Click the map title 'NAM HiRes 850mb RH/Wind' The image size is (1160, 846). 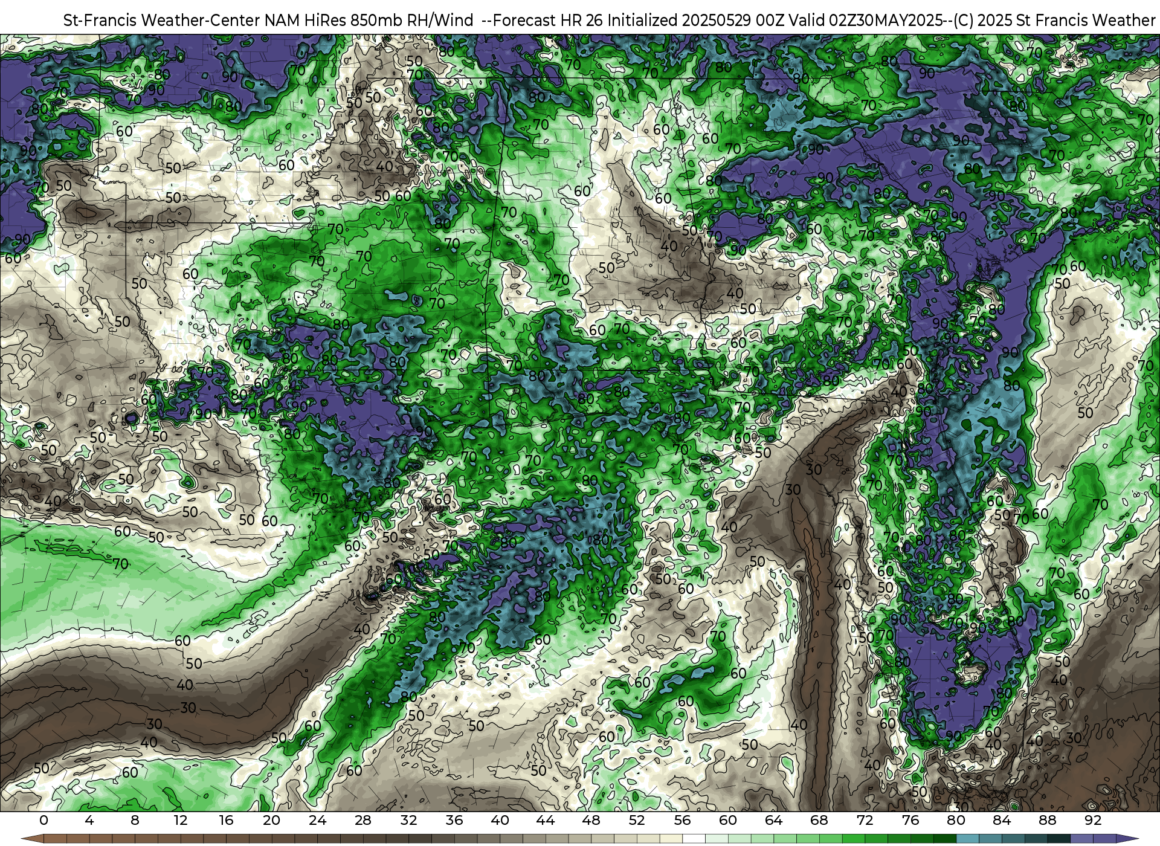pos(369,21)
